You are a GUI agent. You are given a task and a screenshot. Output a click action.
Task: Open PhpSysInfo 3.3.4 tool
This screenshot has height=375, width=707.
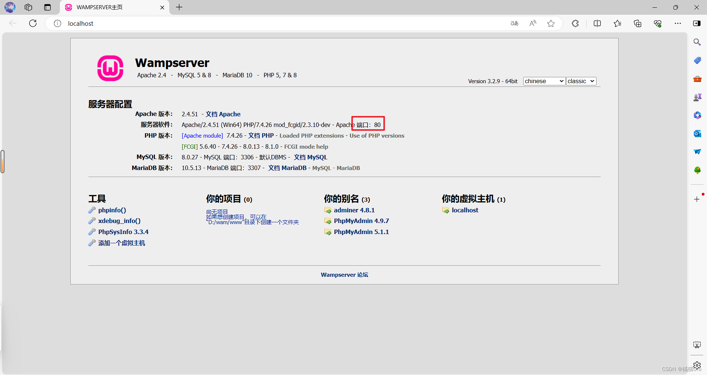pos(123,232)
